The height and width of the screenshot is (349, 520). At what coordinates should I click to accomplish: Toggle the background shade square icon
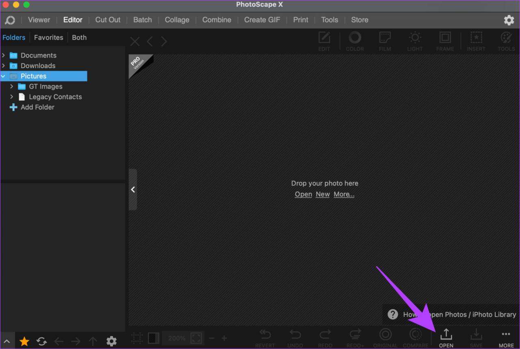point(154,338)
